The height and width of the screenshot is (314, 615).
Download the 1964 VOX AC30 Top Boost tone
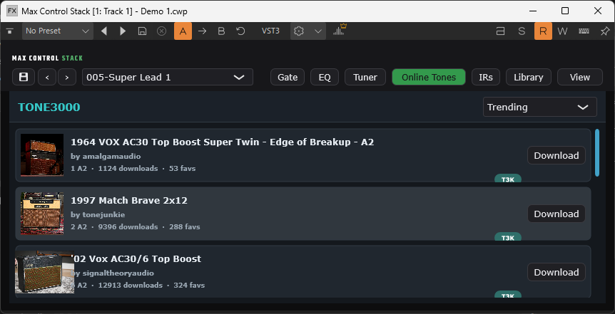pyautogui.click(x=556, y=155)
